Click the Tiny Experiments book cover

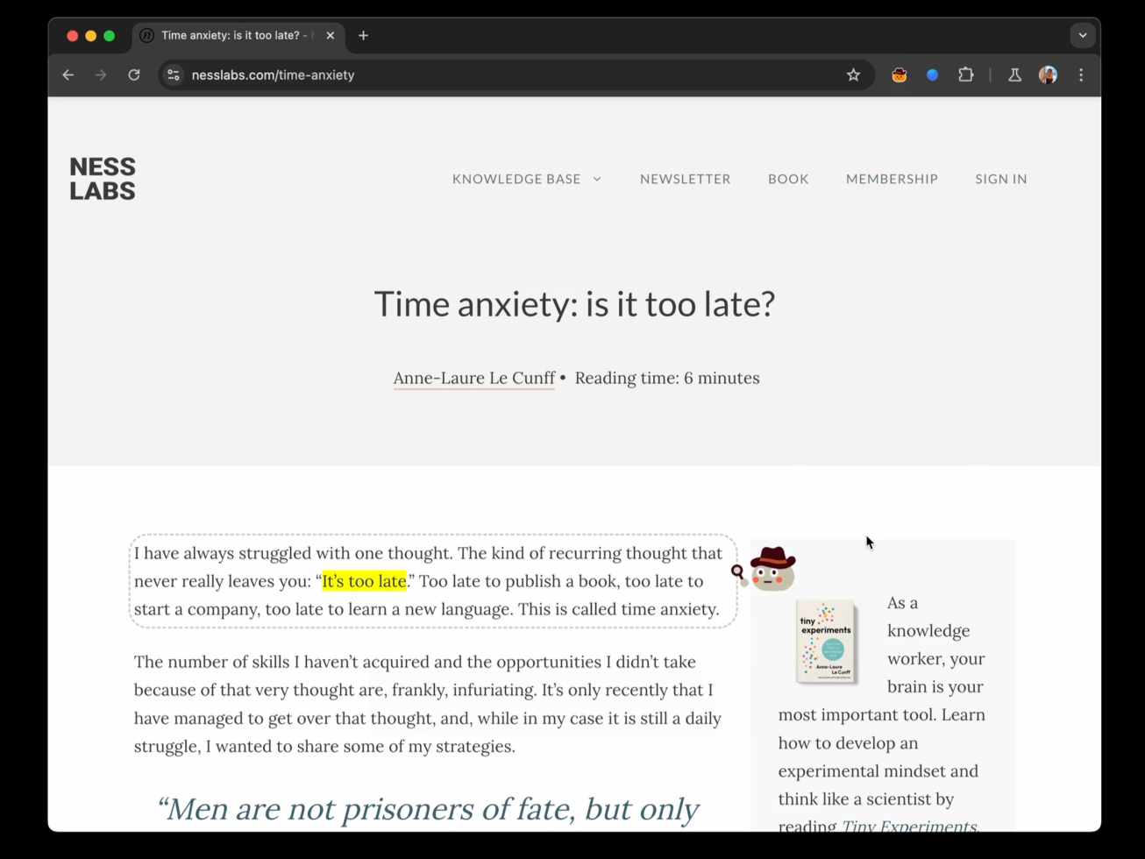point(825,642)
